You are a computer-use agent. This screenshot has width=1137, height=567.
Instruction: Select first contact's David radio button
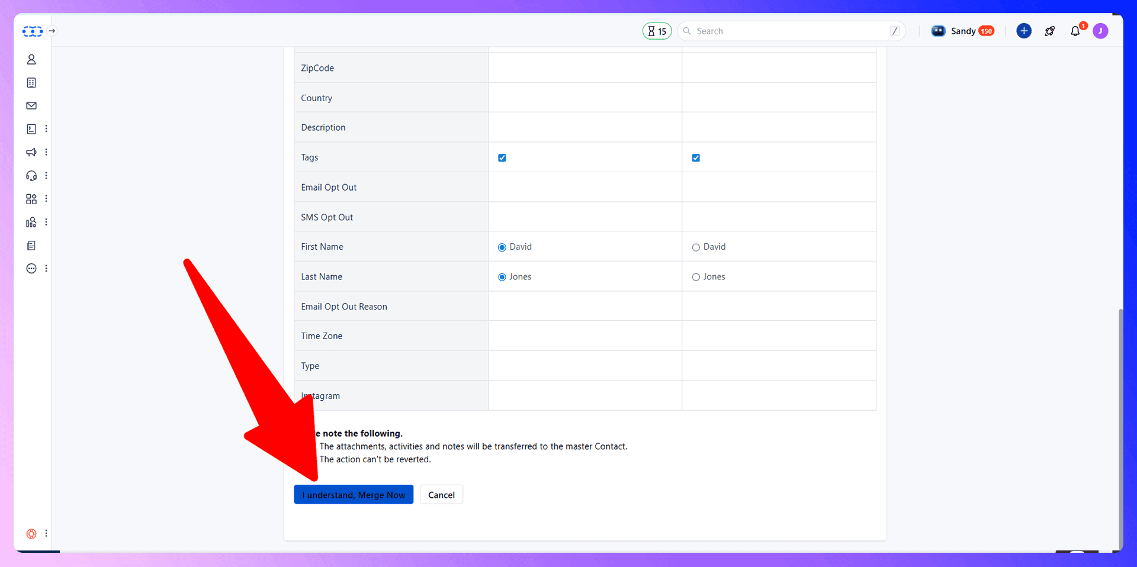[x=502, y=247]
